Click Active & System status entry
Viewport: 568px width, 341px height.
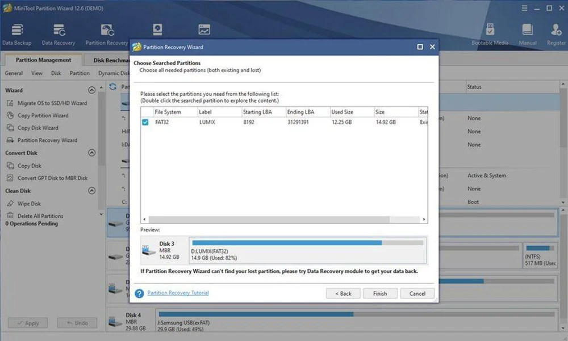(x=487, y=175)
